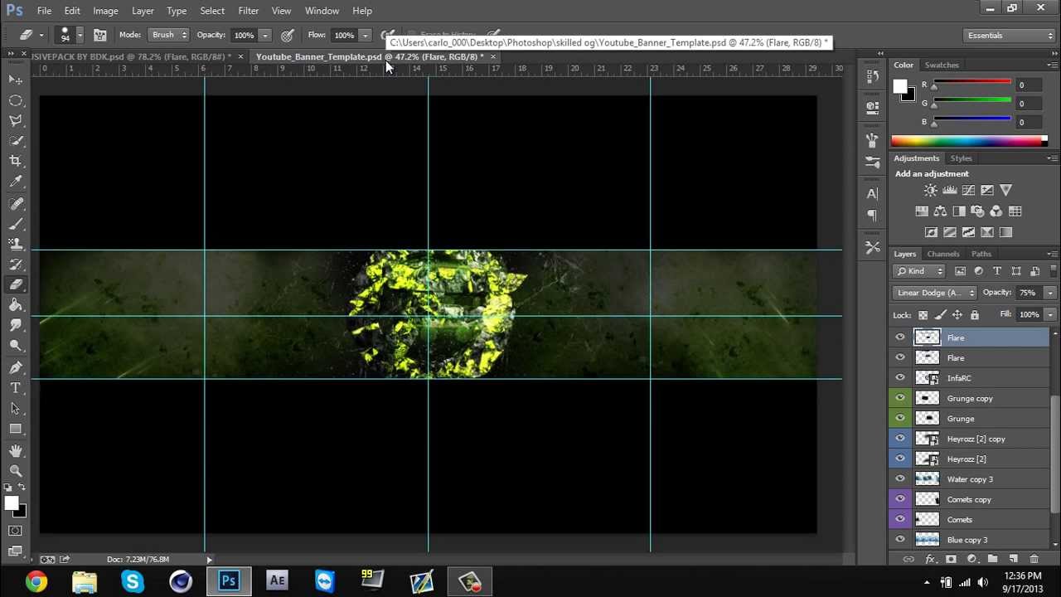The height and width of the screenshot is (597, 1061).
Task: Select the Comets layer thumbnail
Action: click(927, 520)
